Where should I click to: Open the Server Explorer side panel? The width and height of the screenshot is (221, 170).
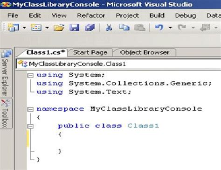6,73
